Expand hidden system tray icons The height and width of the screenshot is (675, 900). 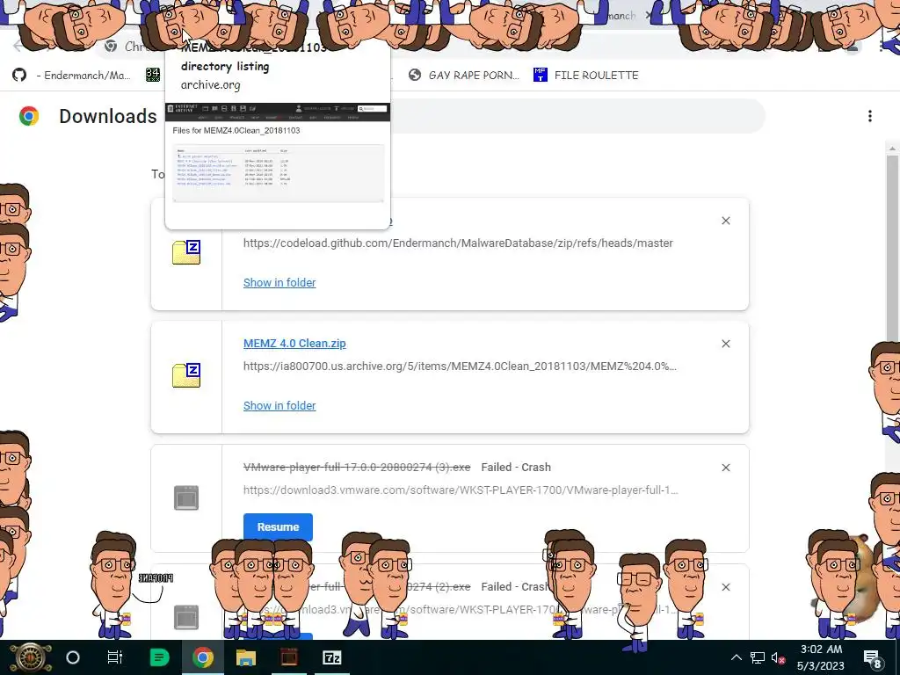pos(737,657)
